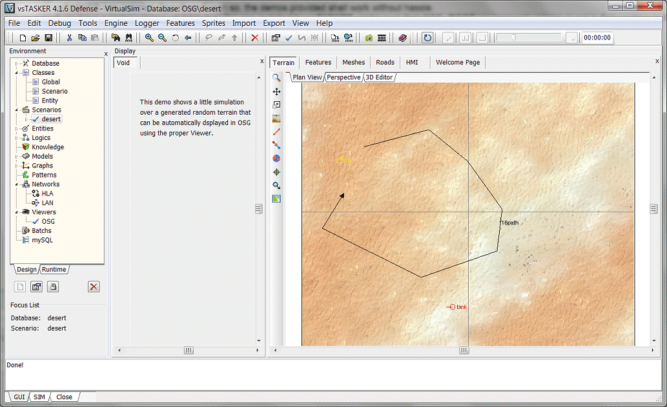This screenshot has height=407, width=667.
Task: Click the blue reload simulation arrow icon
Action: point(427,38)
